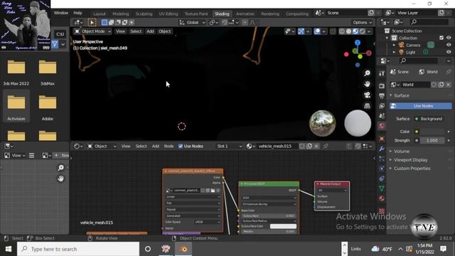Screen dimensions: 455x256
Task: Duplicate the vehicle_mesh.015 material
Action: 309,146
